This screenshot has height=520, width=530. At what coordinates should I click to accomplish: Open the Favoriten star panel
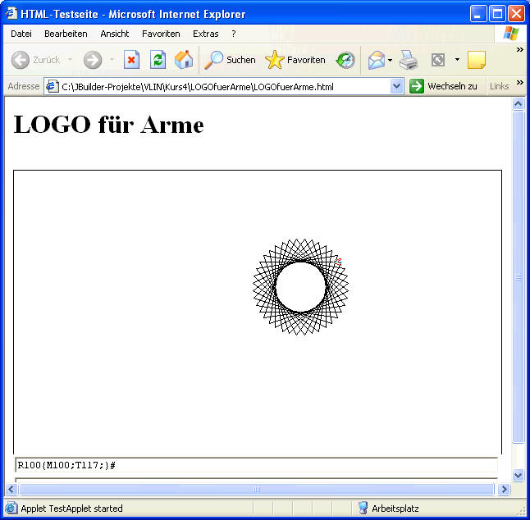click(x=295, y=60)
